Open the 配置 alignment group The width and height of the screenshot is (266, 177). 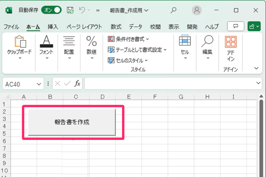point(69,48)
